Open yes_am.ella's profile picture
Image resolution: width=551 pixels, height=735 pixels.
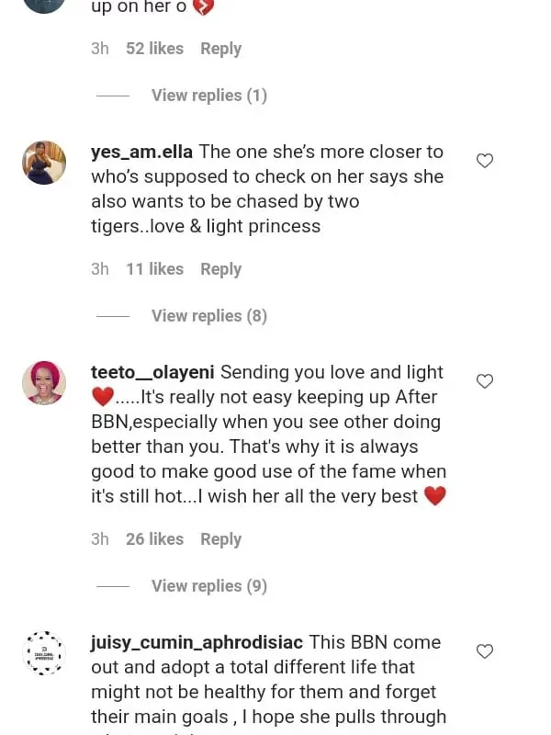(44, 163)
